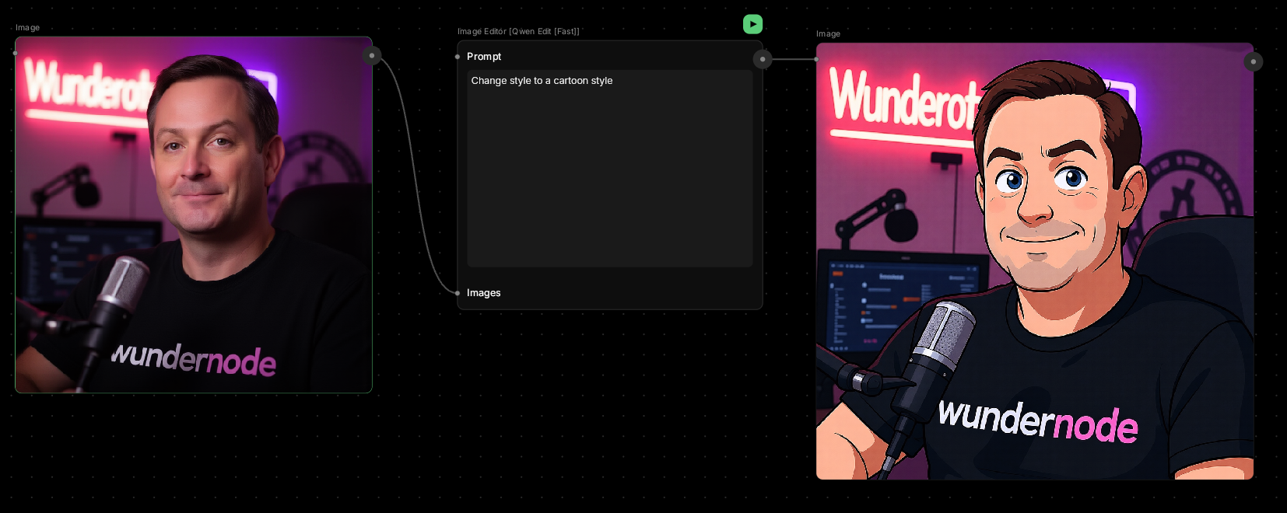The height and width of the screenshot is (513, 1287).
Task: Select the cartoon-style result image
Action: 1035,261
